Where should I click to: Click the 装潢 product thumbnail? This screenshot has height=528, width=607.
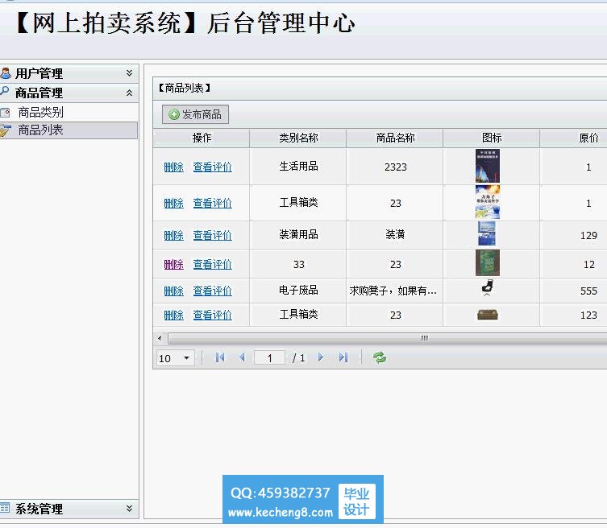tap(487, 234)
